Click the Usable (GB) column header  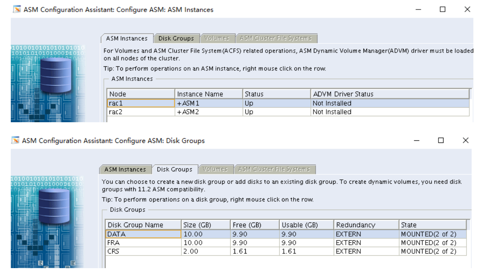pos(307,225)
